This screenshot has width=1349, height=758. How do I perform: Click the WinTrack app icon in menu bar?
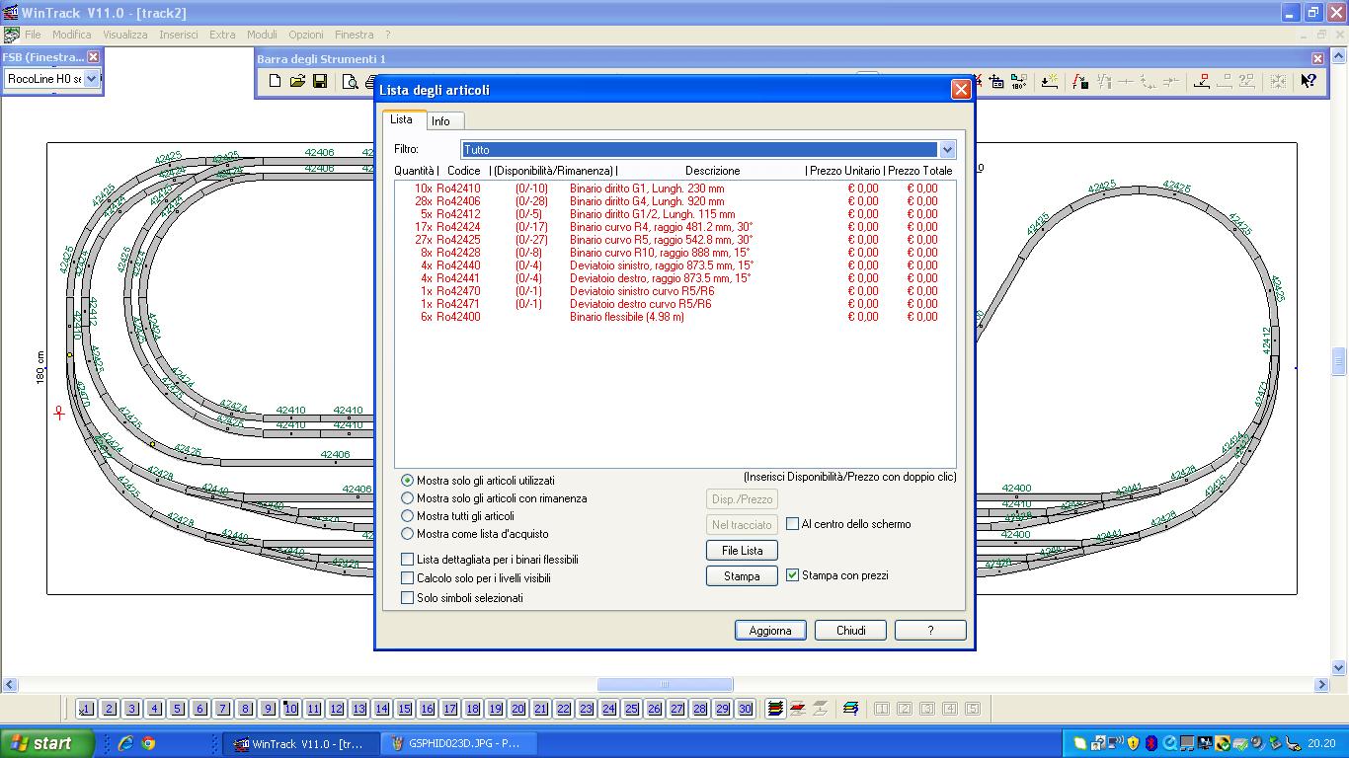[11, 35]
